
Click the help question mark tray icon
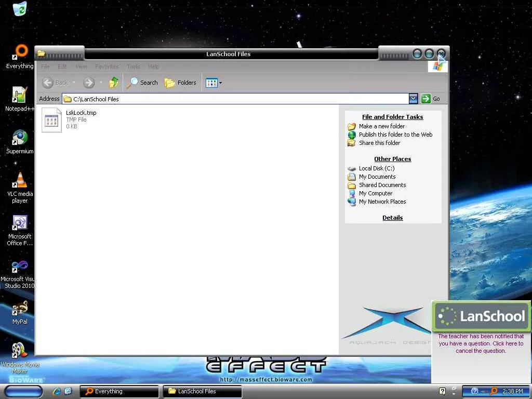pos(443,391)
